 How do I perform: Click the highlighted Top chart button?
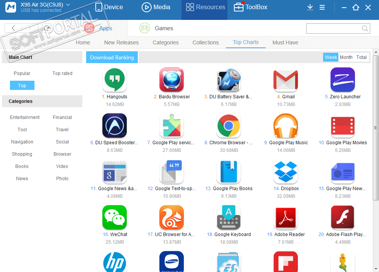22,85
